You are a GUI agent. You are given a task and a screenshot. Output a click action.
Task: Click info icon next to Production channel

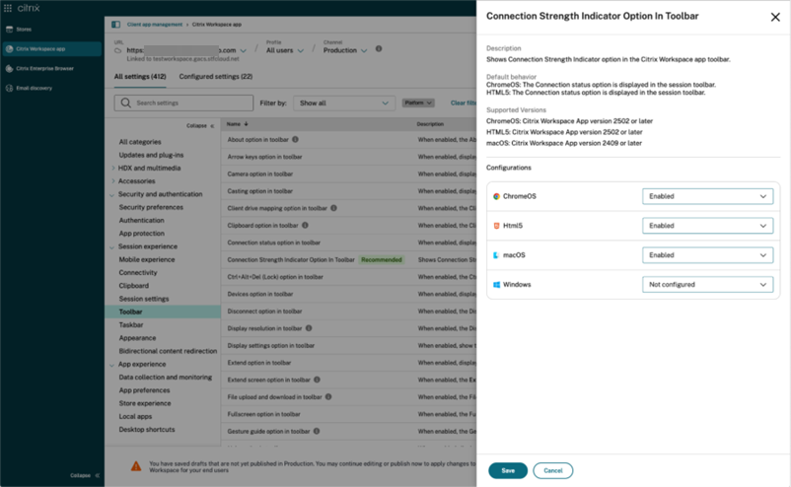coord(379,49)
